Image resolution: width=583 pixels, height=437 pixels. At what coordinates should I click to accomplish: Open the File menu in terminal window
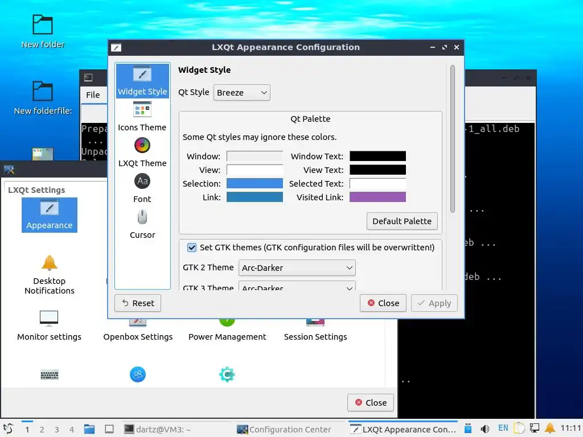pos(93,95)
